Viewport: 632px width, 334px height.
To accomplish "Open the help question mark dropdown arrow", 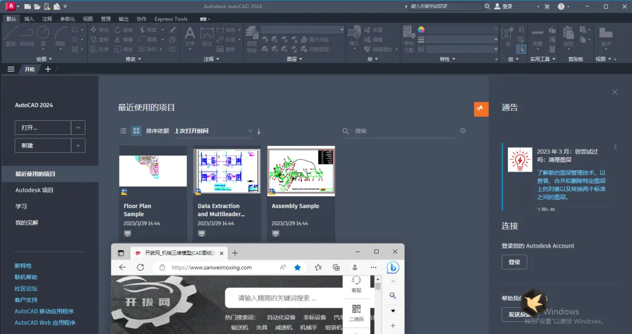I will coord(568,6).
